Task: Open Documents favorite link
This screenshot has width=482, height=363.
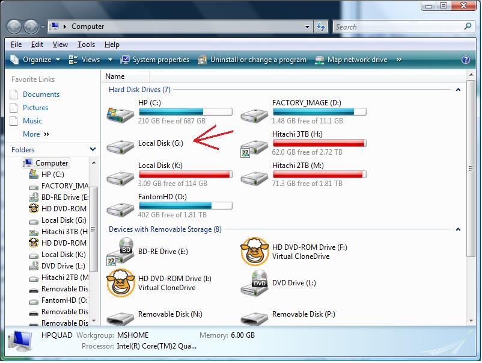Action: 41,95
